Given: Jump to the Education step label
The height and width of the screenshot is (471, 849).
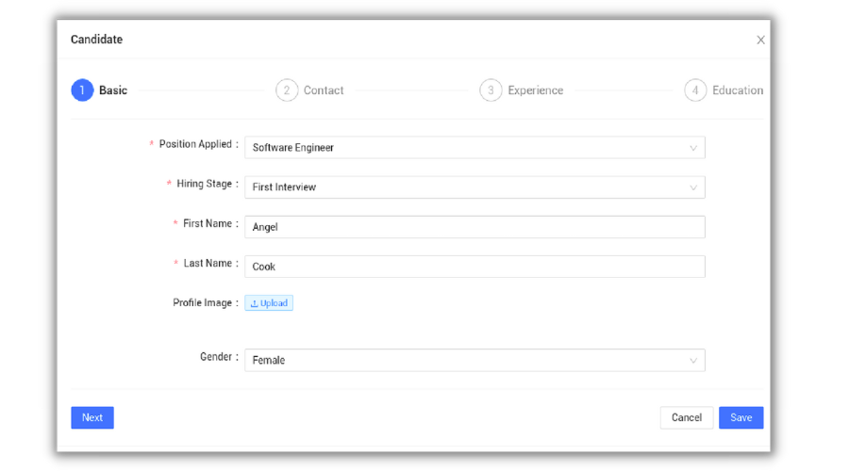Looking at the screenshot, I should point(738,90).
